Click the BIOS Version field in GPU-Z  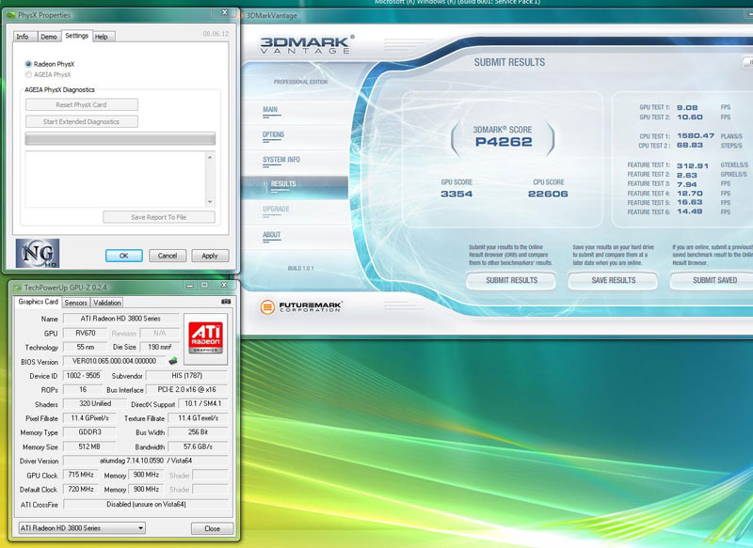[114, 361]
